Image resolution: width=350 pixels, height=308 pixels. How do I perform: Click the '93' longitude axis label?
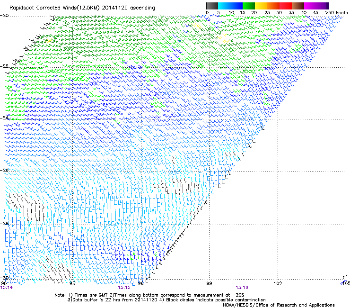(72, 283)
